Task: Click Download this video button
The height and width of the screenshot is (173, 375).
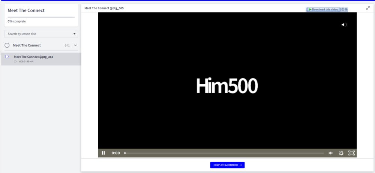Action: pyautogui.click(x=323, y=9)
